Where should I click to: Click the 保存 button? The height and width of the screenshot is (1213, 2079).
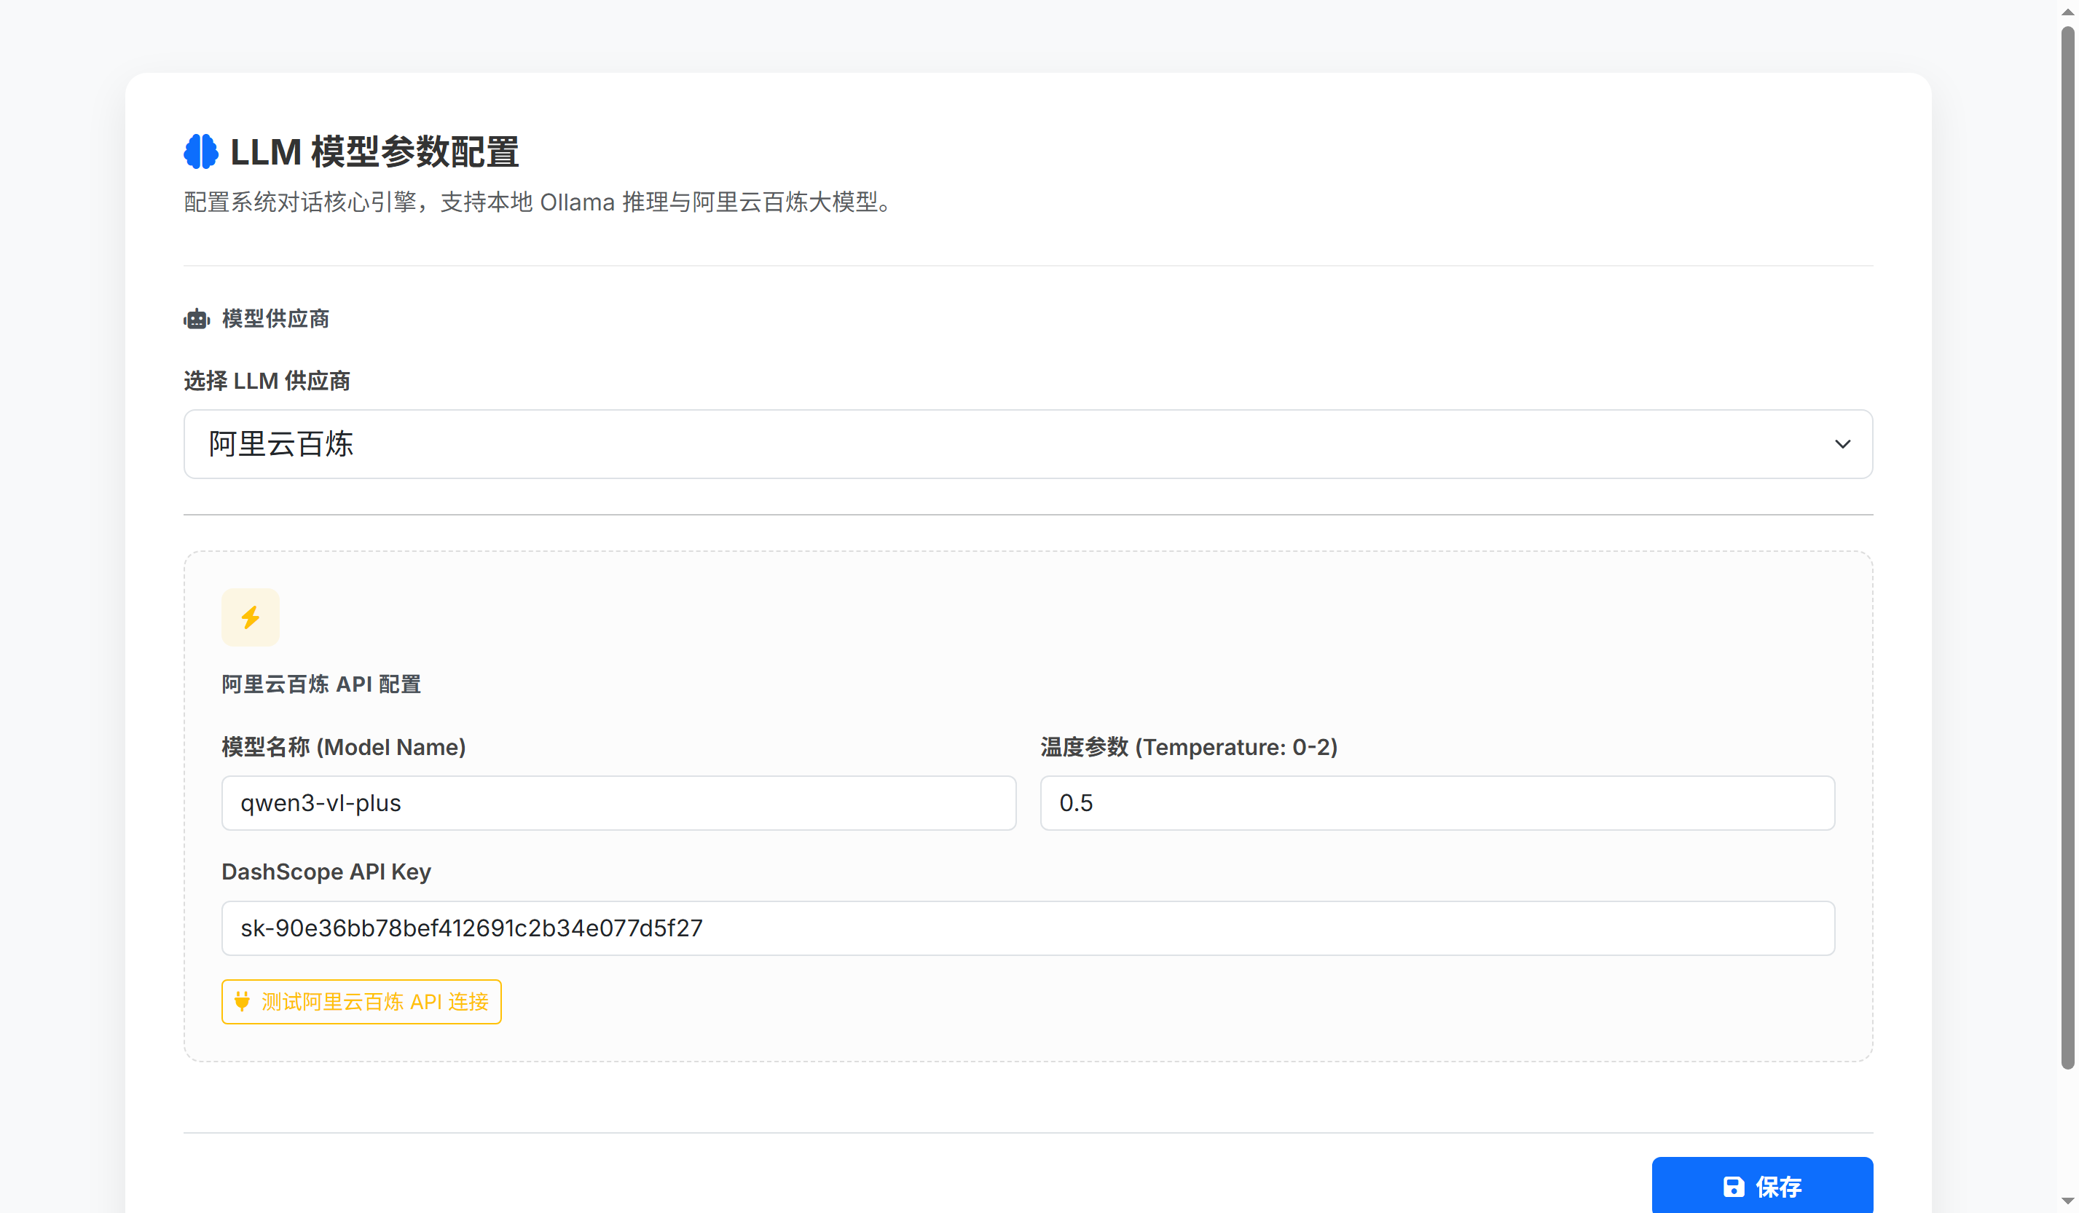1762,1187
